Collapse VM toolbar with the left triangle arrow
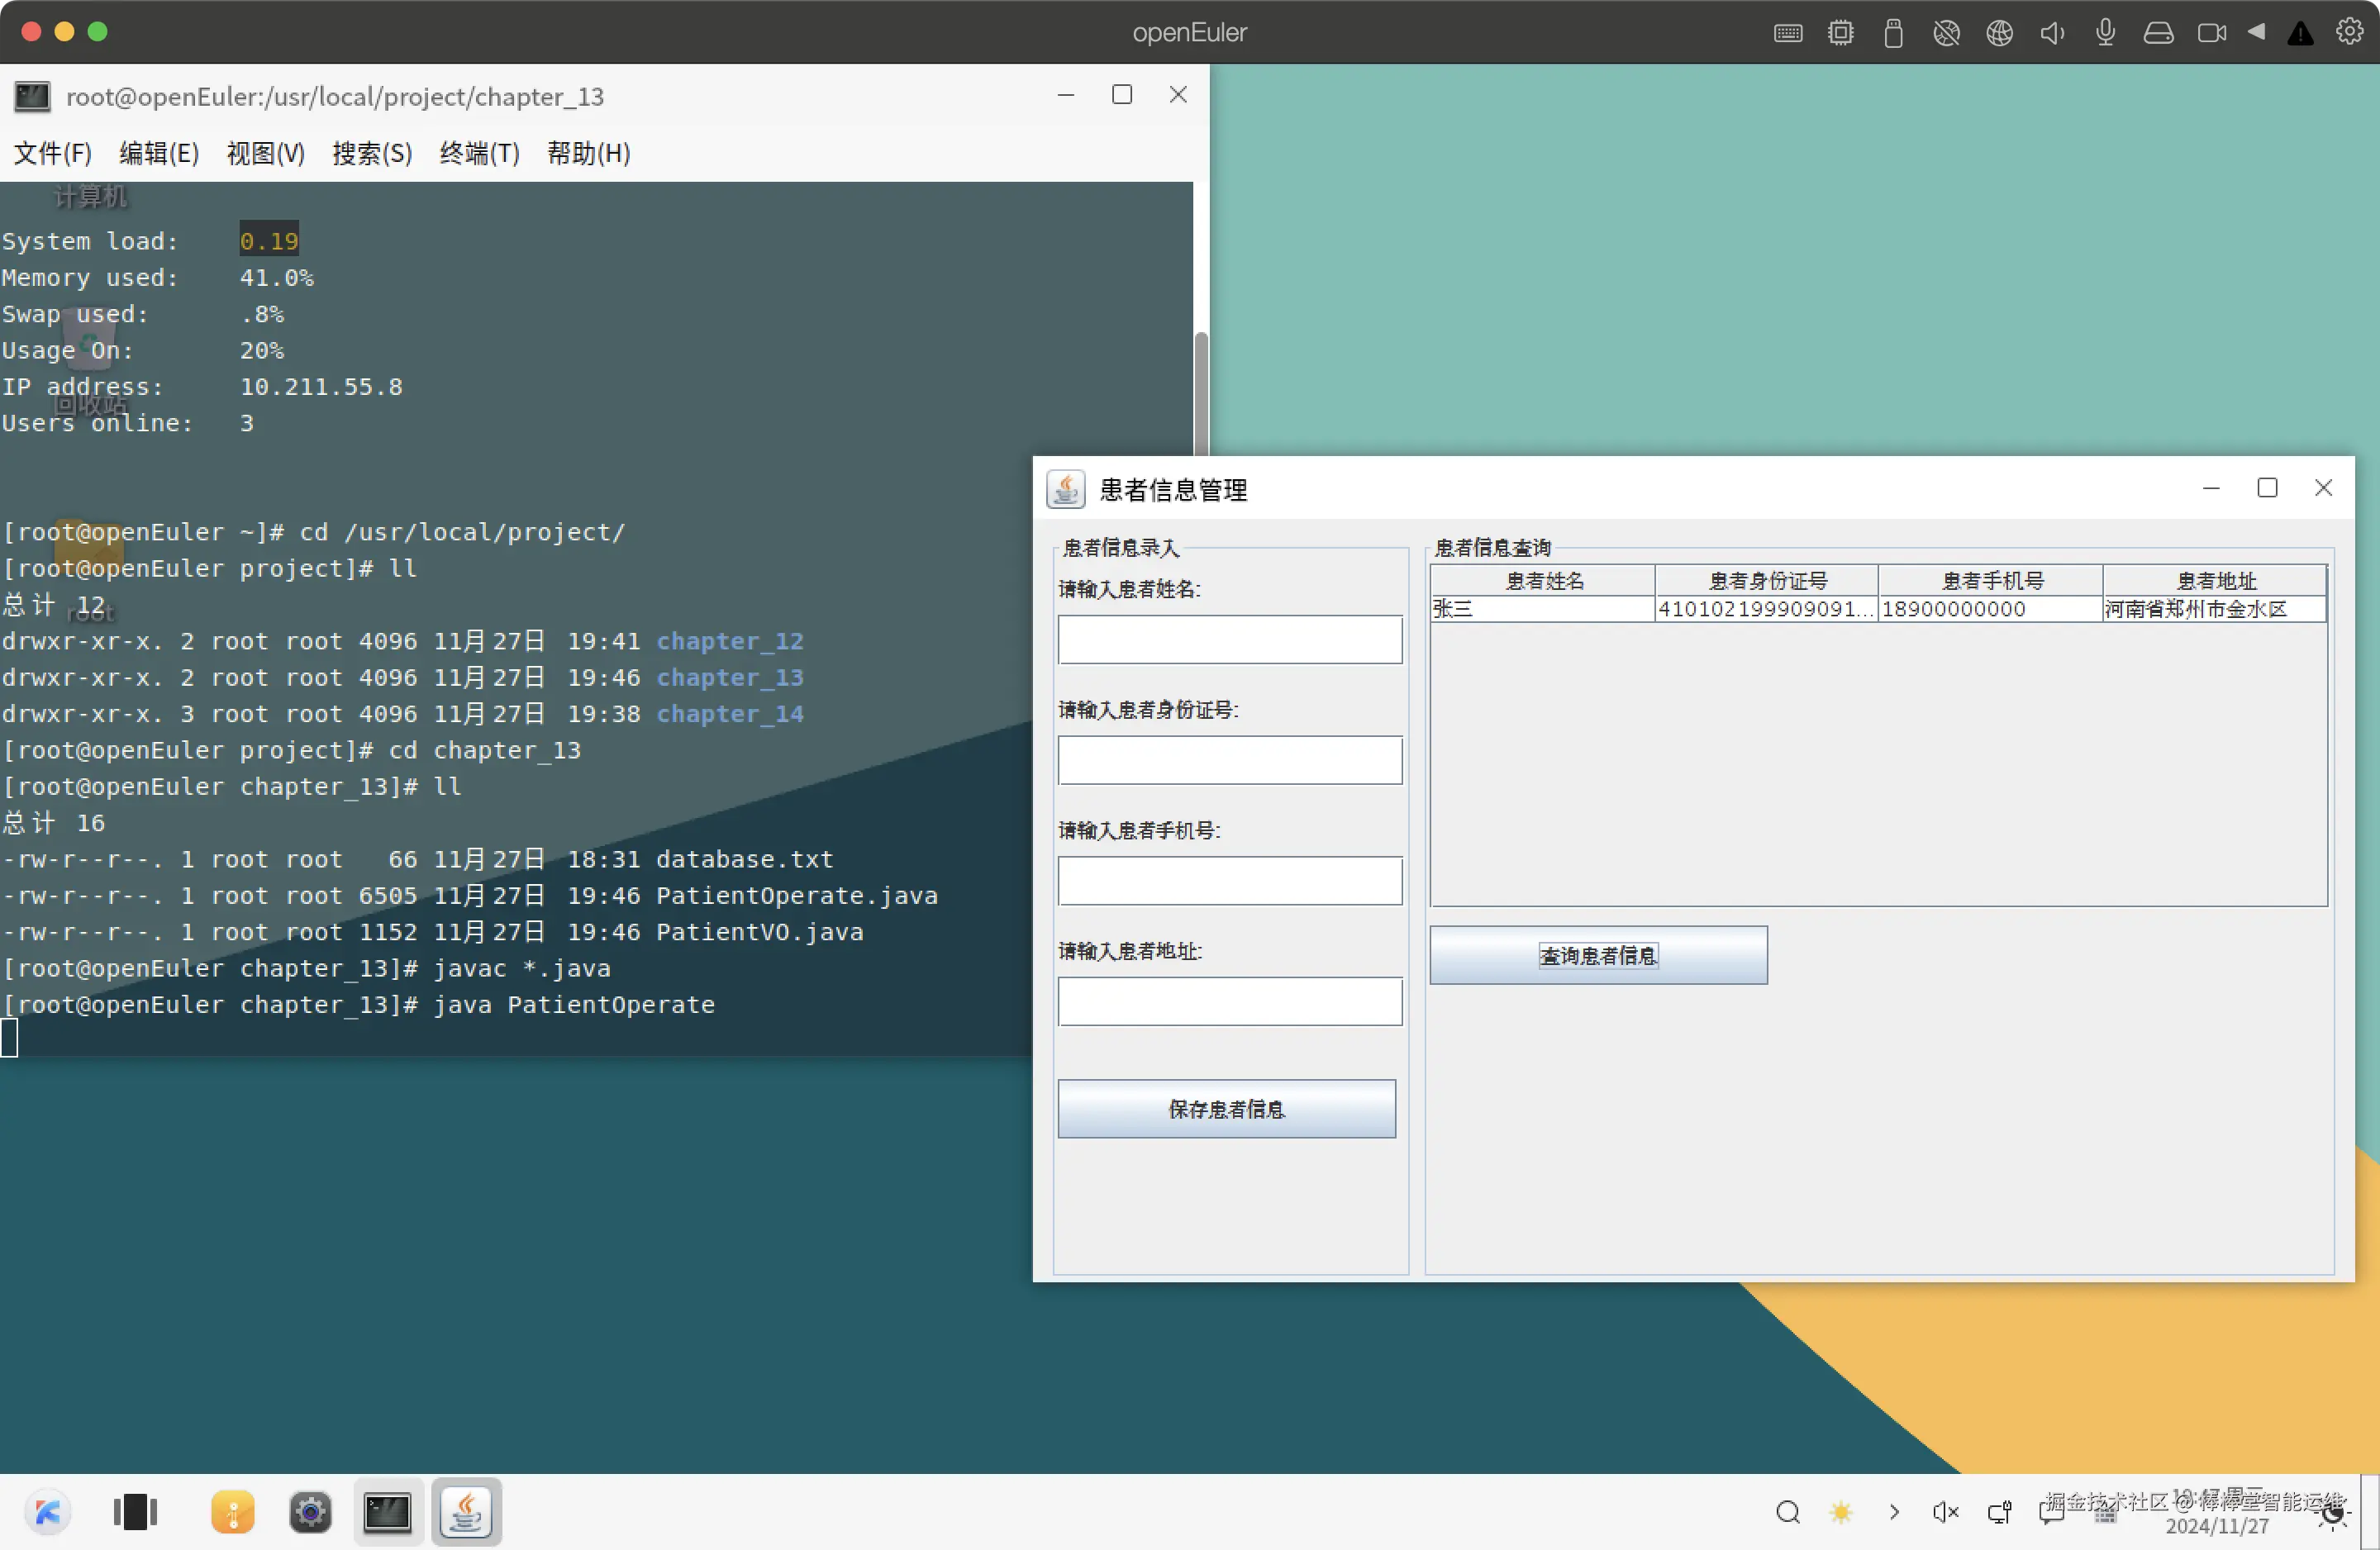The image size is (2380, 1550). (x=2257, y=32)
